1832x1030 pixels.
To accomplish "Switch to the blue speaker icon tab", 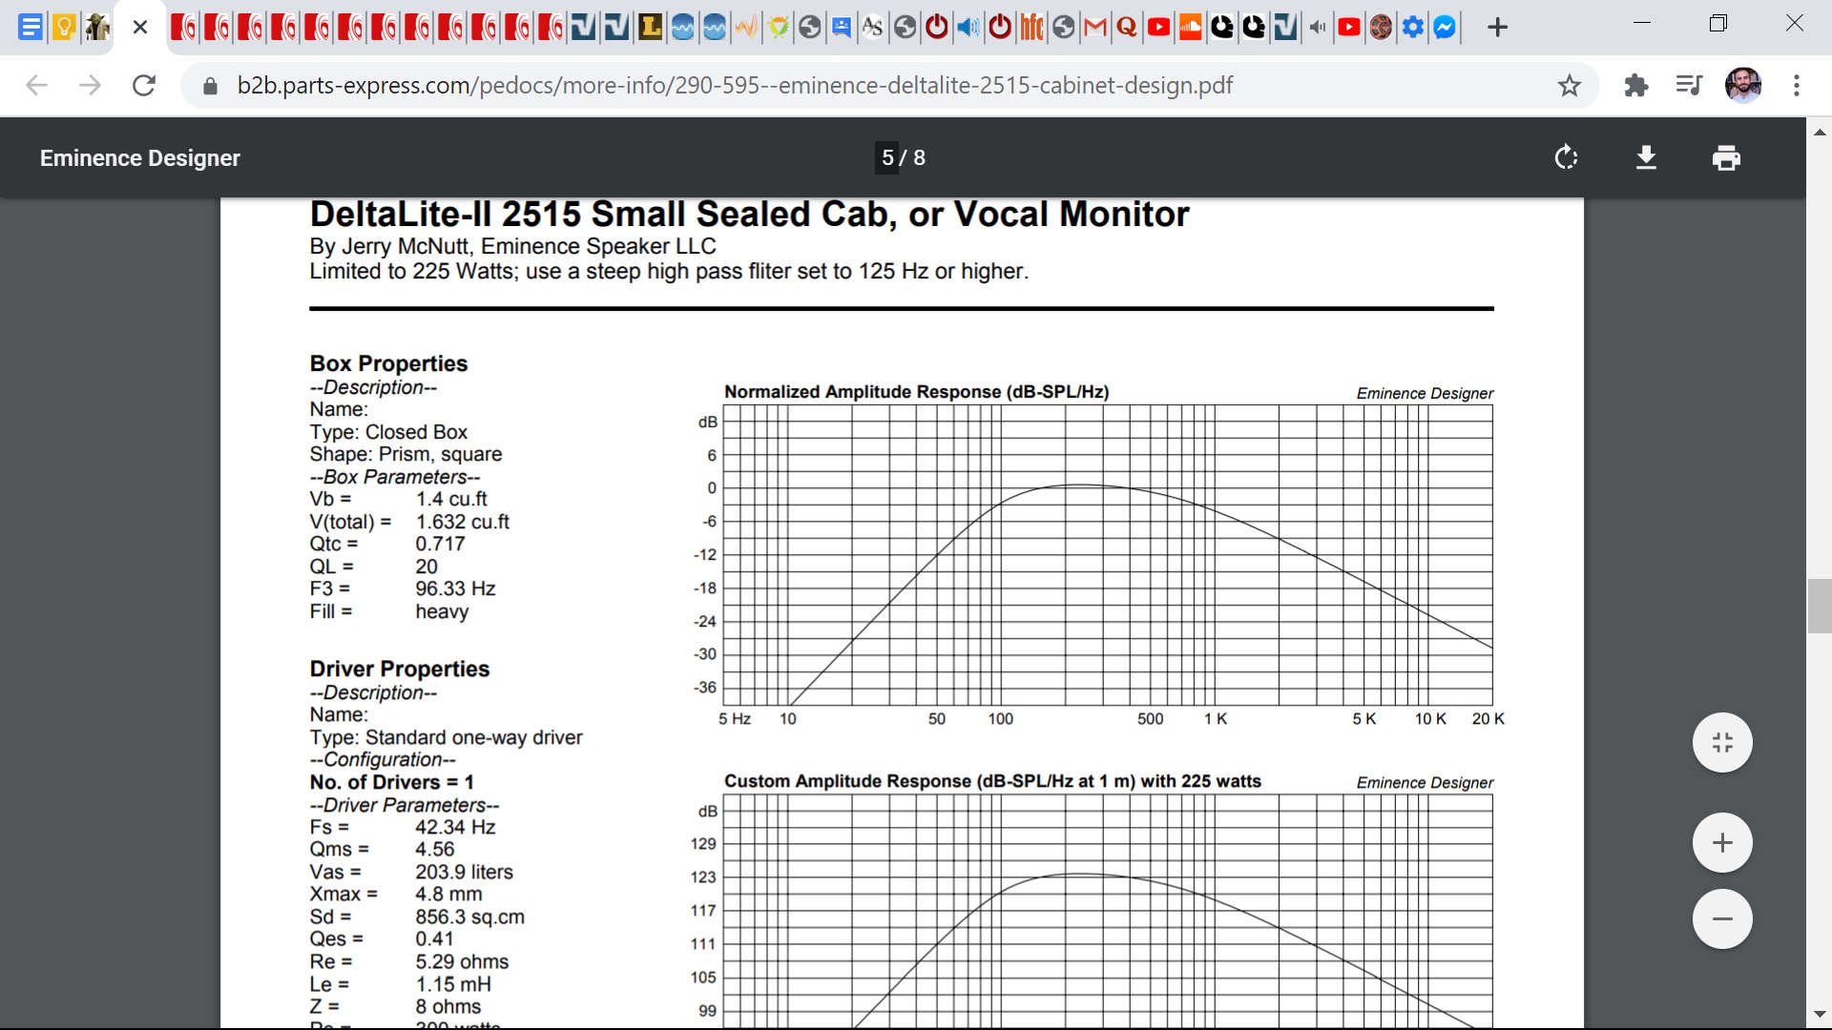I will click(968, 27).
